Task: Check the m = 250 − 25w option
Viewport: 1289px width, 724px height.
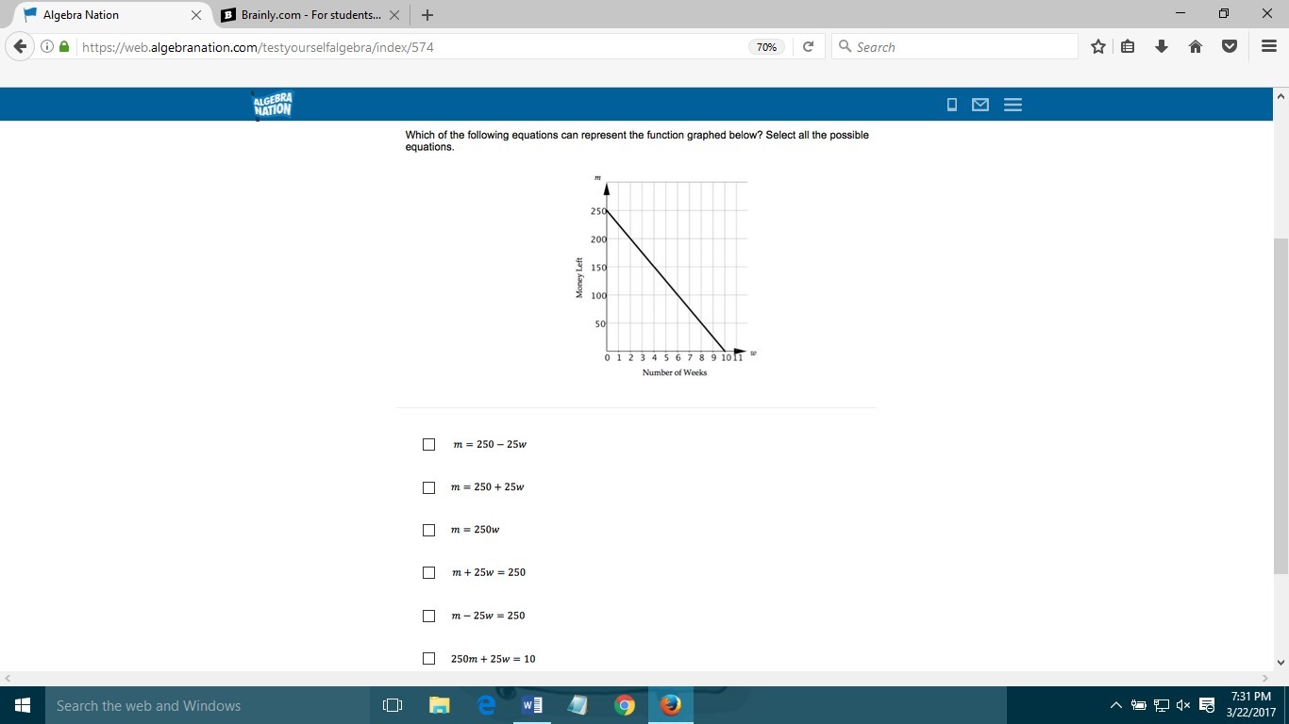Action: (429, 444)
